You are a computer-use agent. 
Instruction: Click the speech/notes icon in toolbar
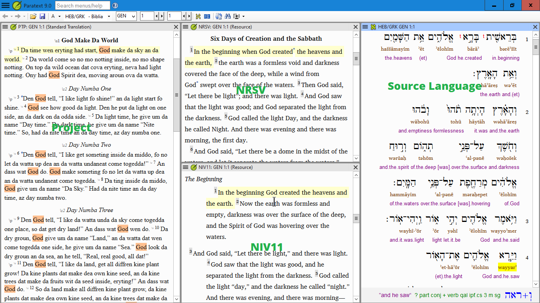[237, 16]
